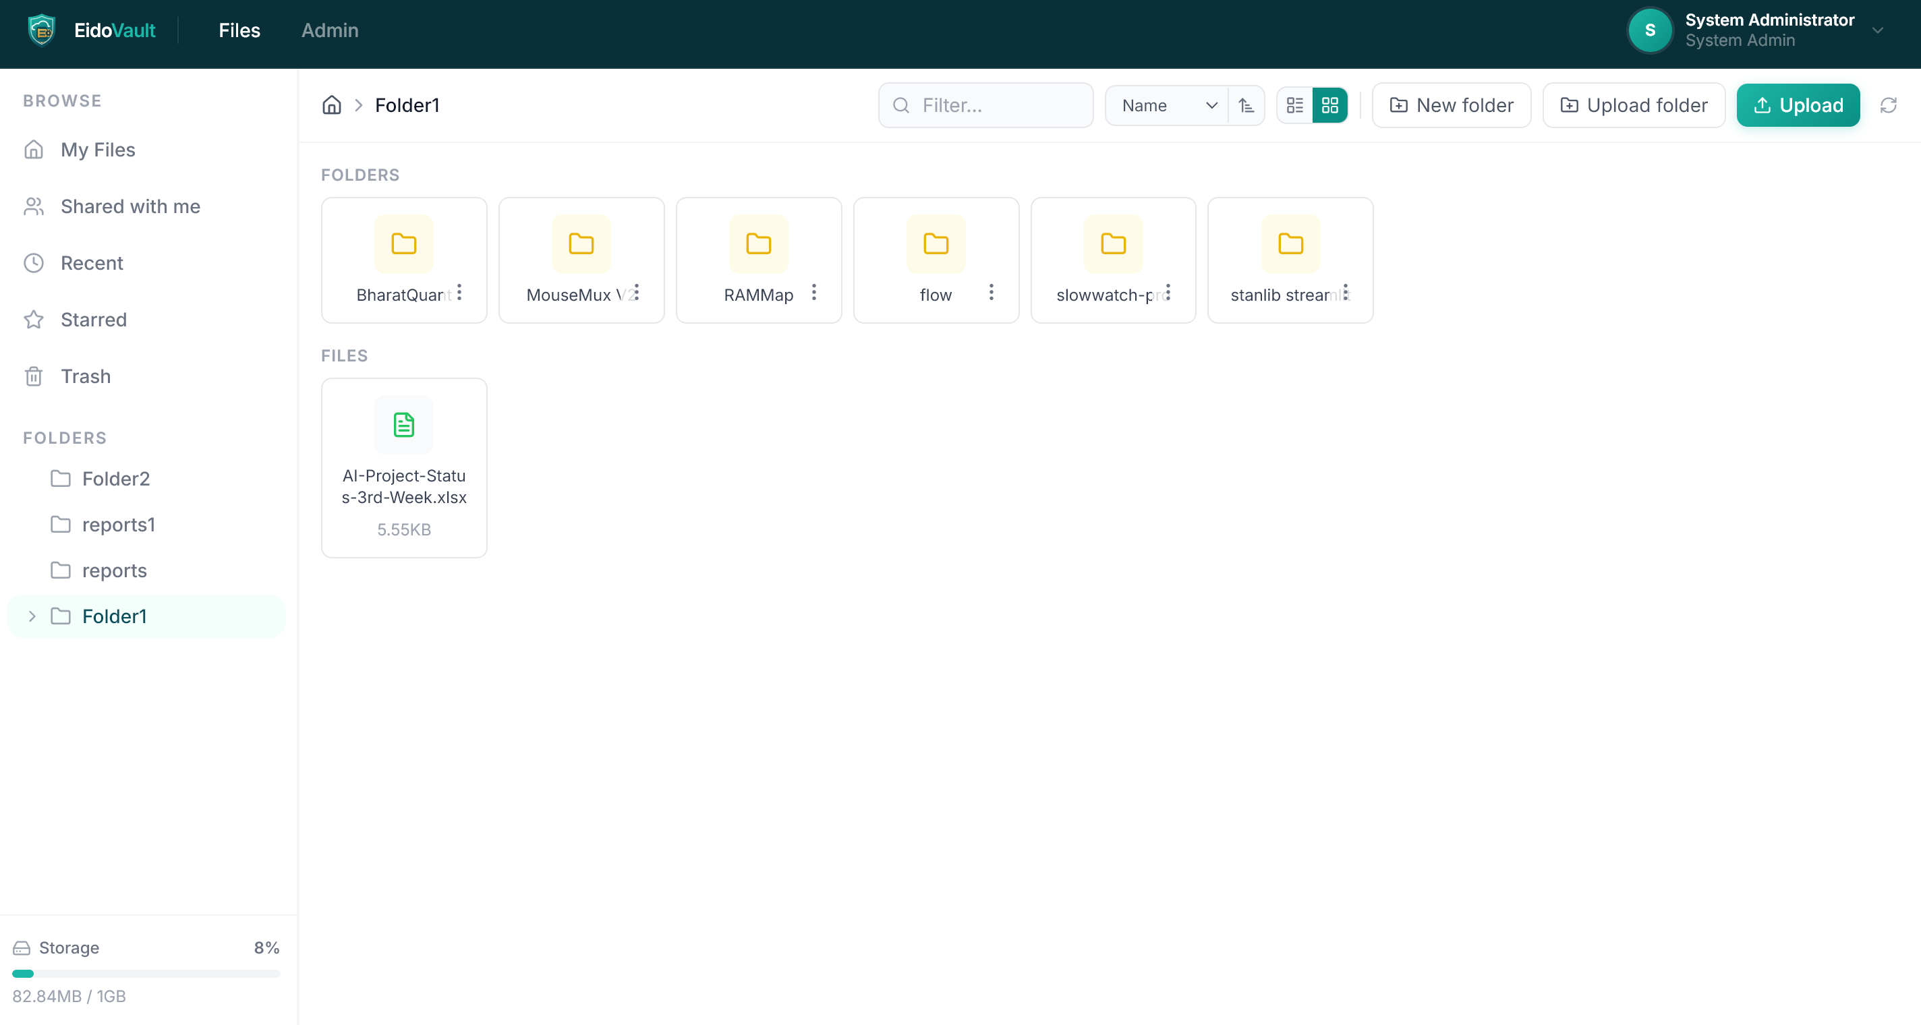1921x1025 pixels.
Task: Click the 82.84MB / 1GB text
Action: (69, 997)
